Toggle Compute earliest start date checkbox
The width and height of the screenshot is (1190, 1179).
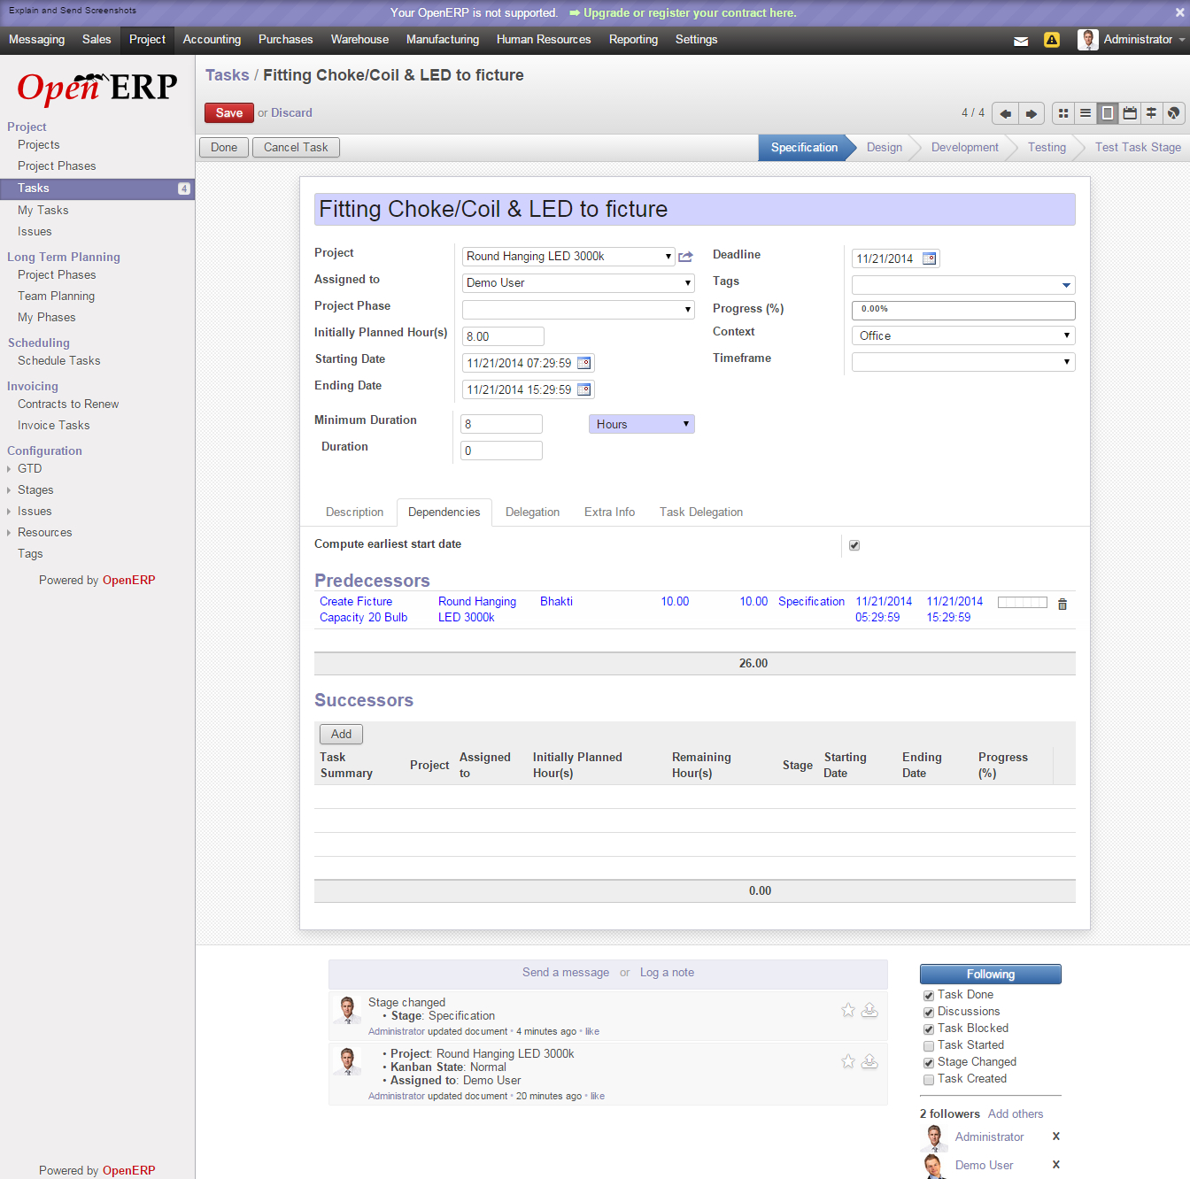[x=854, y=545]
